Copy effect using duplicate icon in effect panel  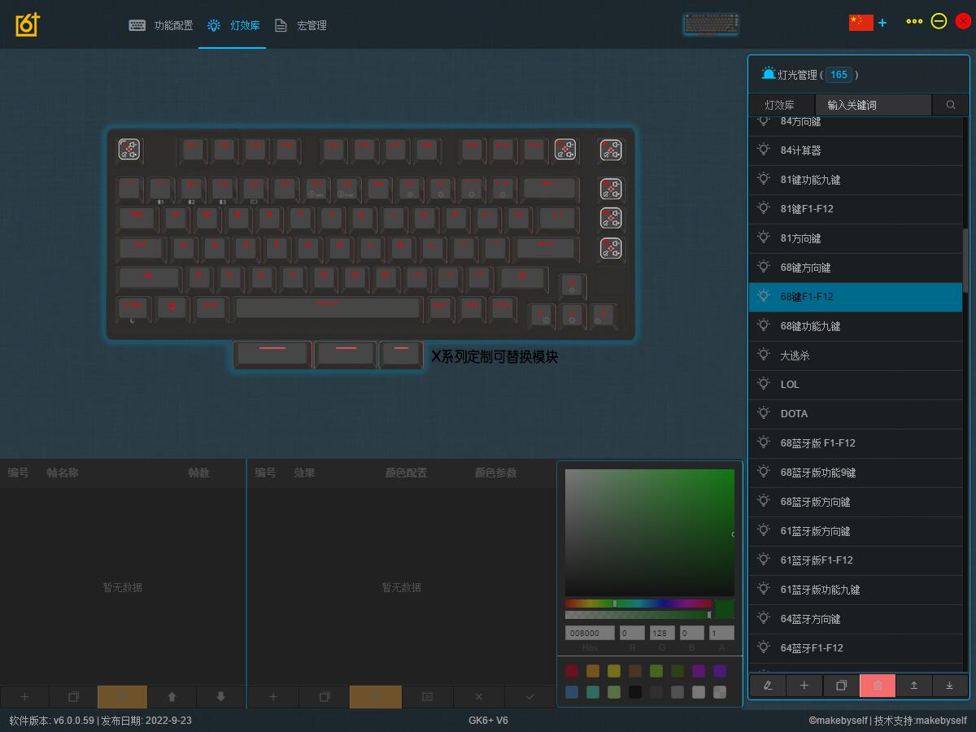(x=324, y=697)
